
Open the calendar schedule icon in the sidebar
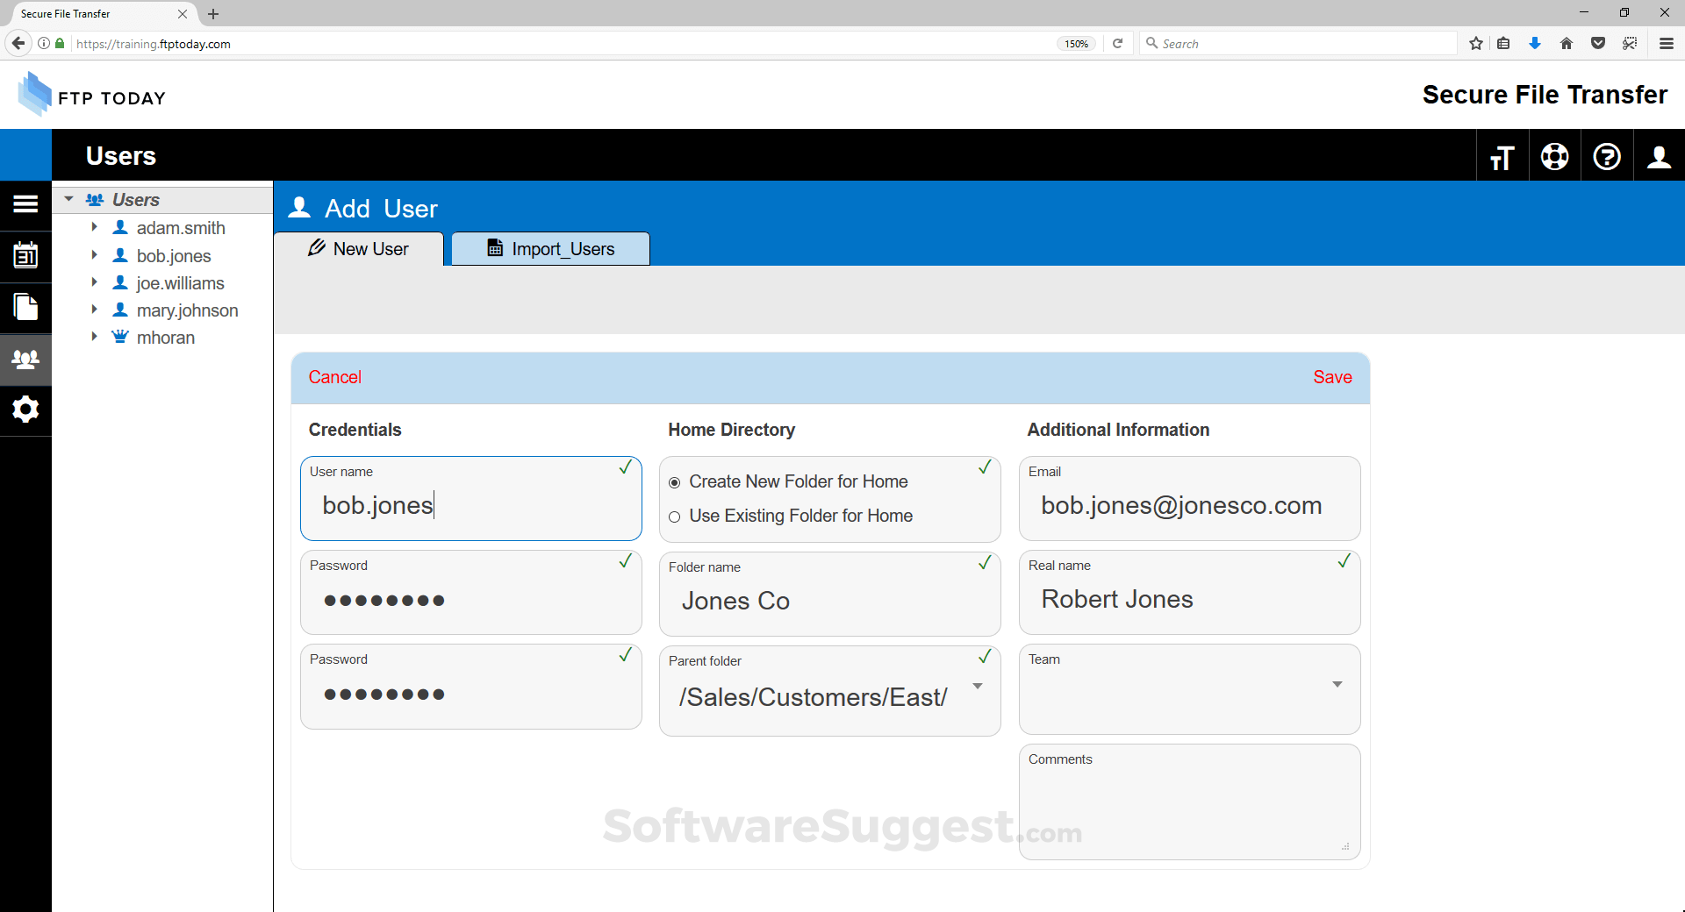click(x=25, y=256)
